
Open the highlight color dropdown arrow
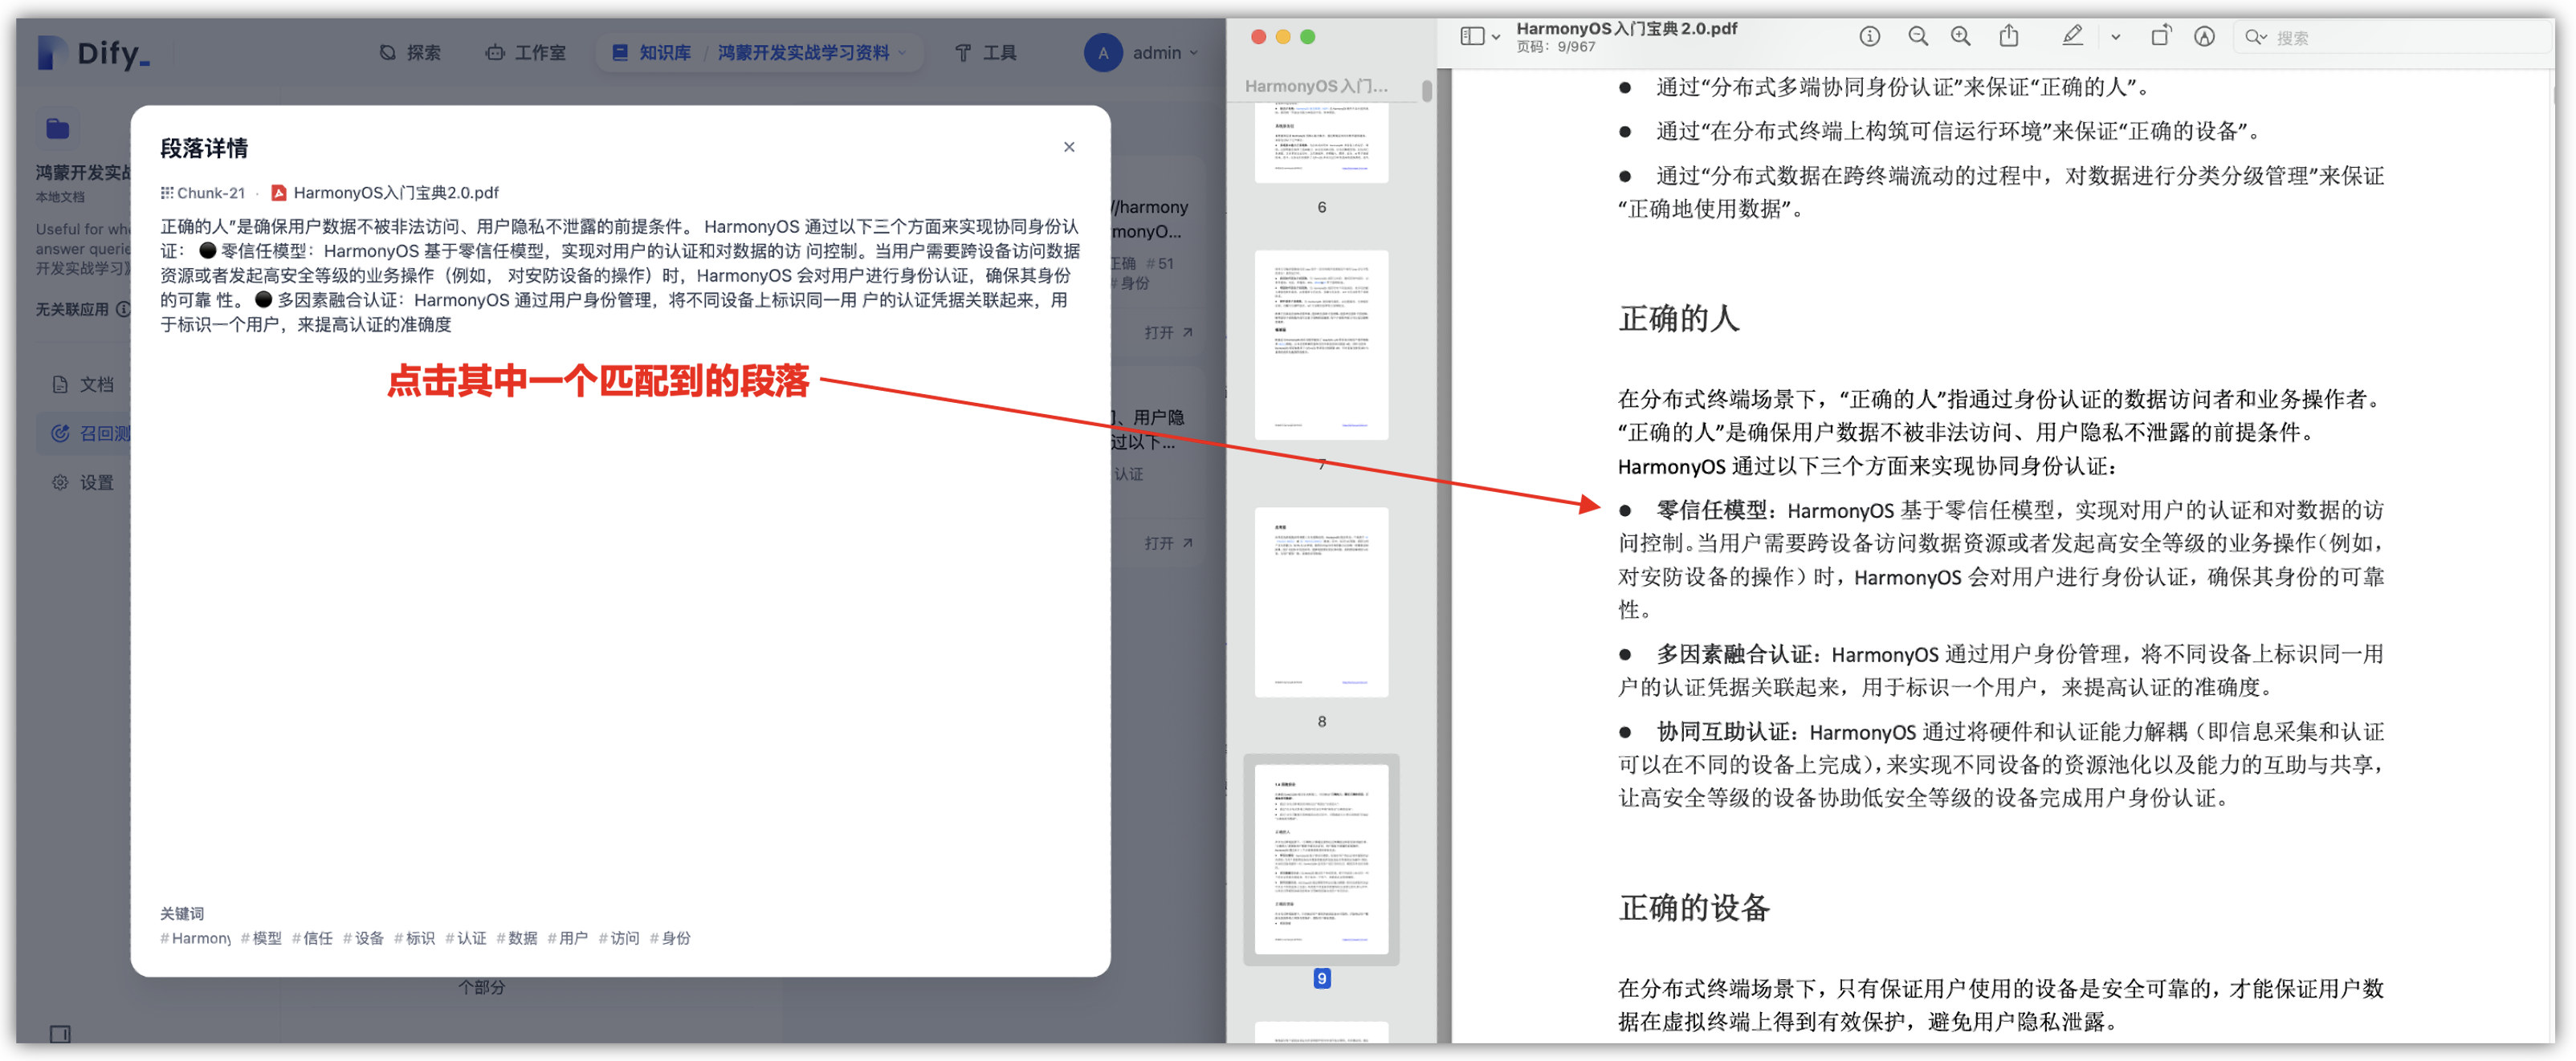(x=2115, y=37)
